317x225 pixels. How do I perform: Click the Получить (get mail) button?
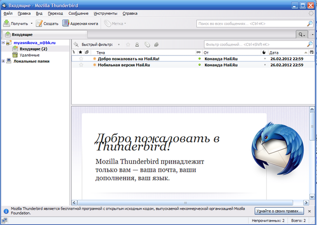15,23
